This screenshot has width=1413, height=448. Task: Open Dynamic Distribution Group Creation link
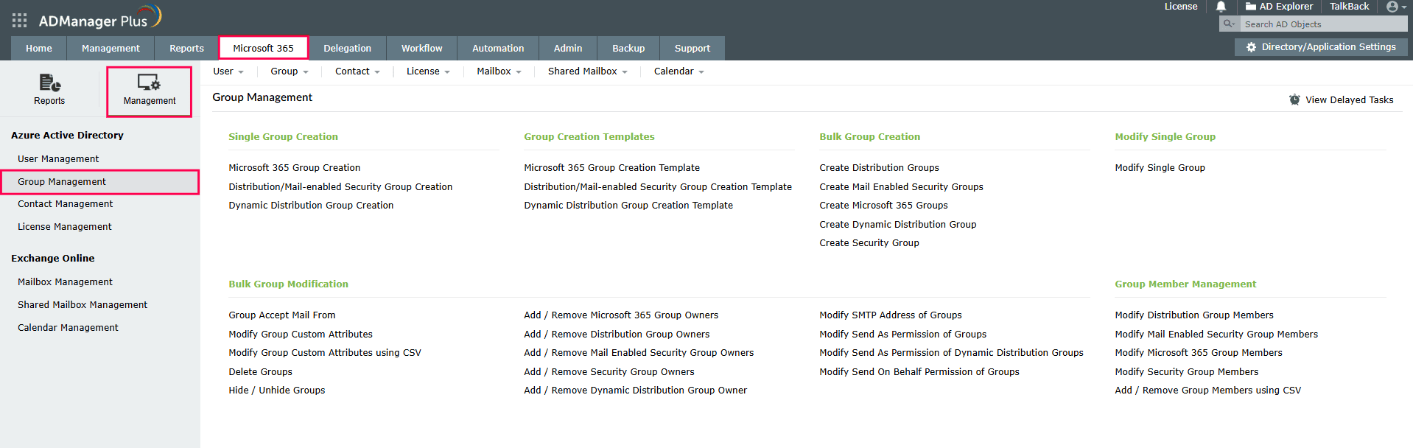pos(311,206)
